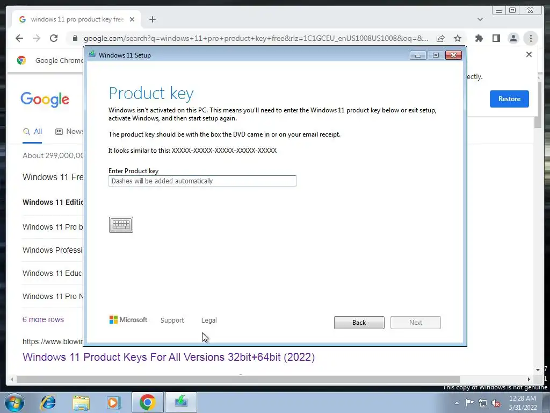Go Back in Windows 11 Setup
This screenshot has height=413, width=550.
pyautogui.click(x=359, y=323)
